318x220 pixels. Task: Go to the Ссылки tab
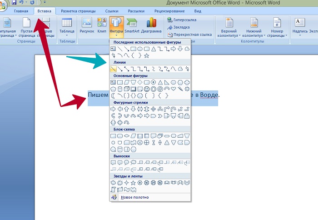tap(112, 11)
